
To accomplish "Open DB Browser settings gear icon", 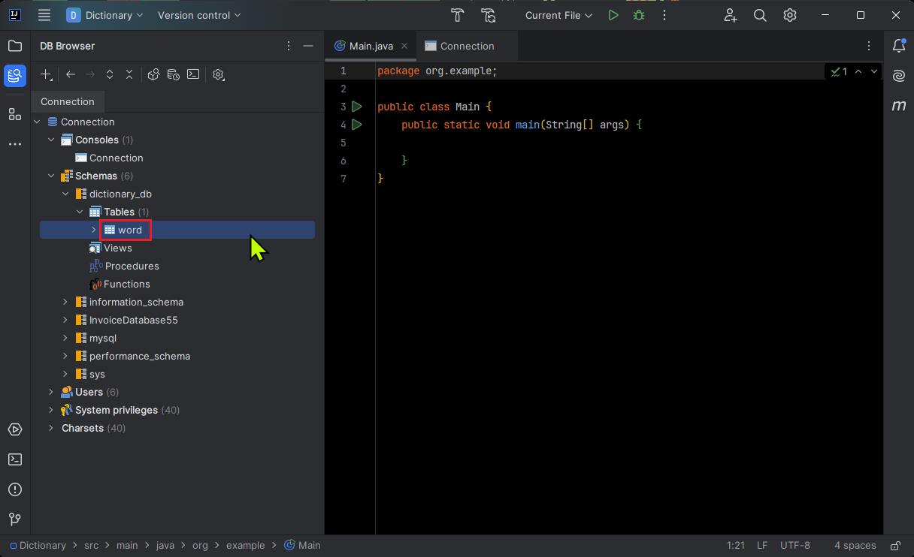I will coord(218,74).
